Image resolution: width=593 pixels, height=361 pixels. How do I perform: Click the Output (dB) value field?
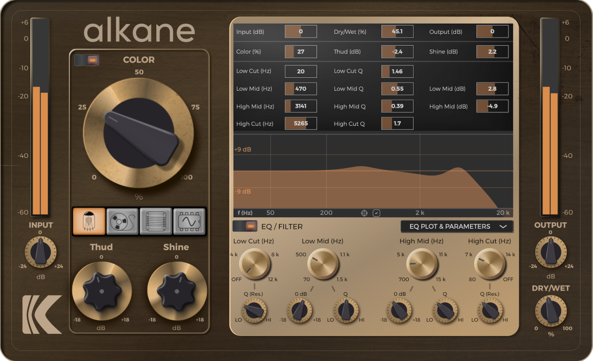(x=492, y=32)
